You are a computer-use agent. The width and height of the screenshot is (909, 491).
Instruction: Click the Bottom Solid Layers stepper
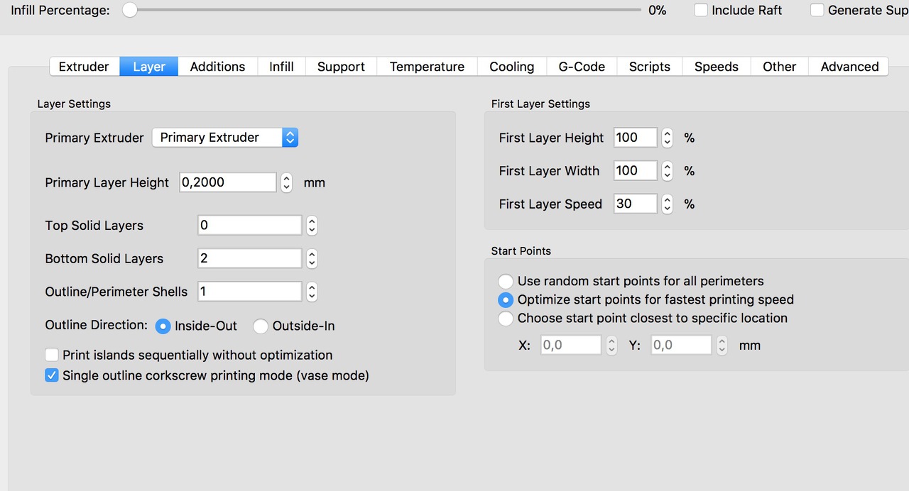(312, 259)
